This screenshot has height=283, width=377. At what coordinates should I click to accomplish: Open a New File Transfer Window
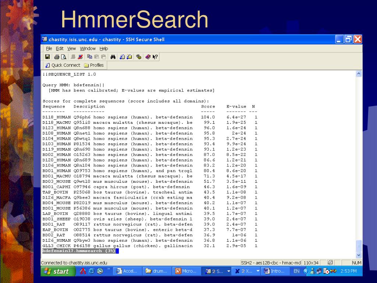click(x=129, y=57)
